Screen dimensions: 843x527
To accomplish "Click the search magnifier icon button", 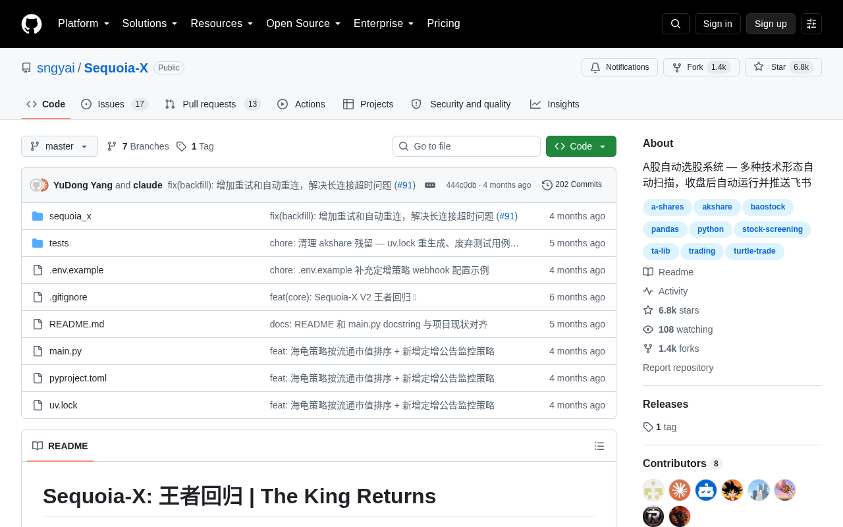I will coord(676,24).
